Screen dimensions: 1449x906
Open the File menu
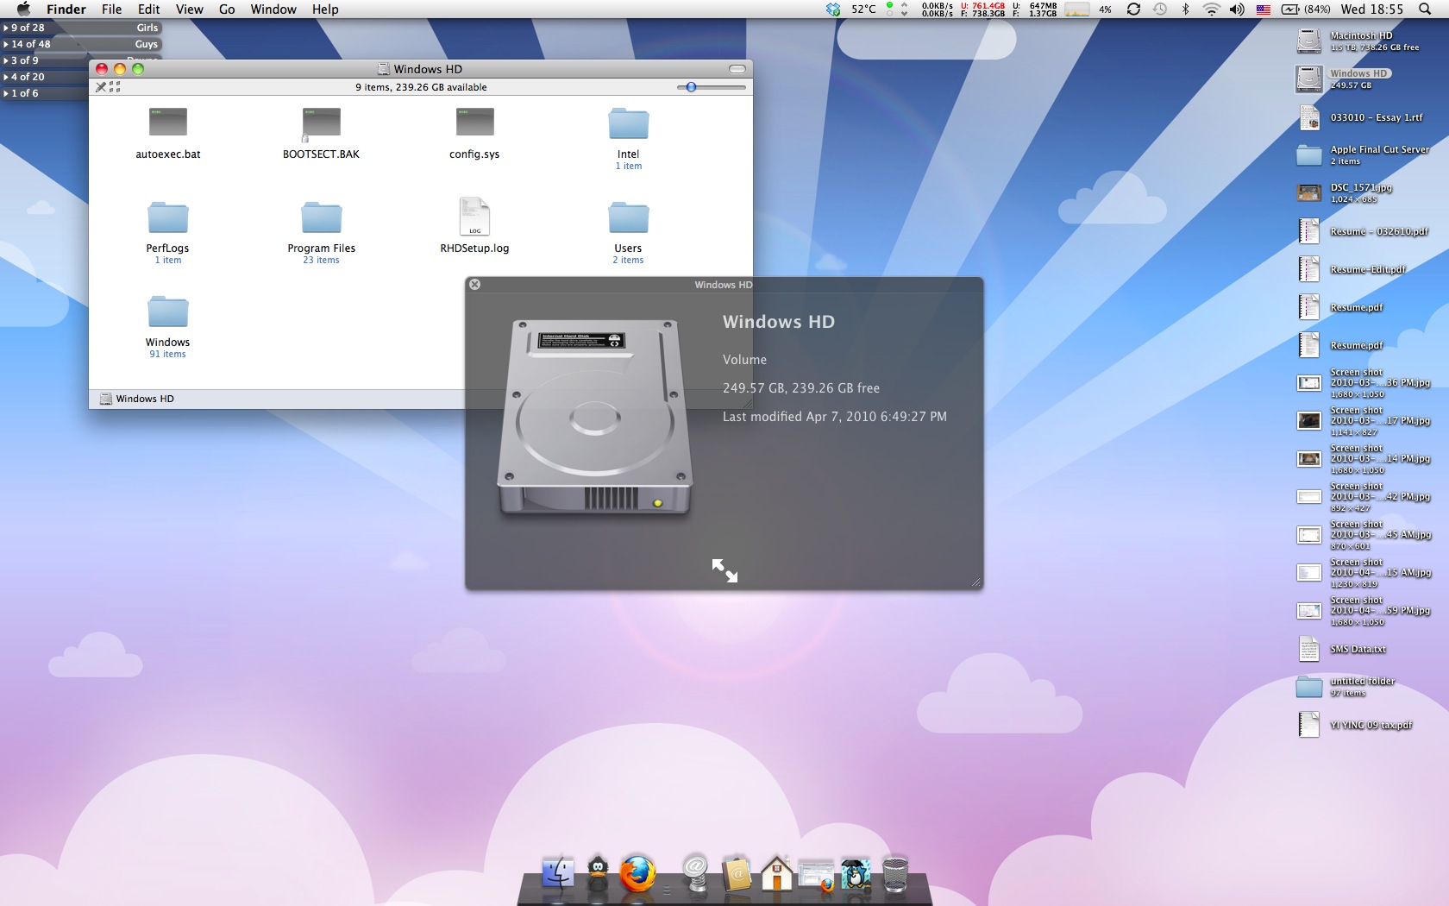(x=112, y=9)
